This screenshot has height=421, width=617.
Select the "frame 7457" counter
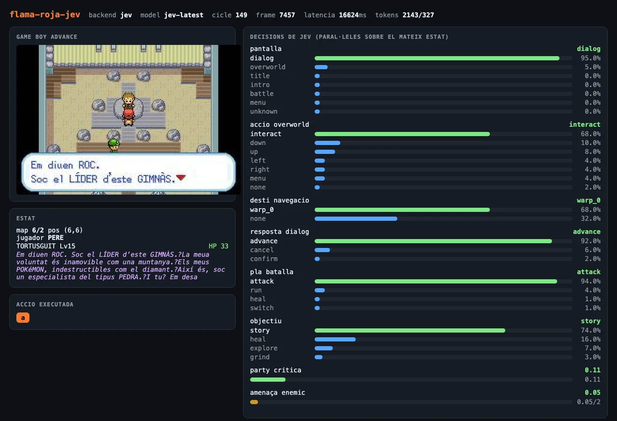click(275, 15)
